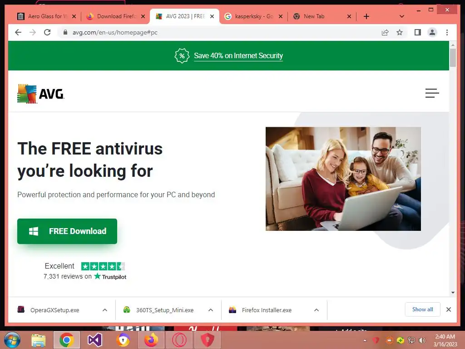View site security padlock info
The image size is (465, 349).
coord(65,32)
